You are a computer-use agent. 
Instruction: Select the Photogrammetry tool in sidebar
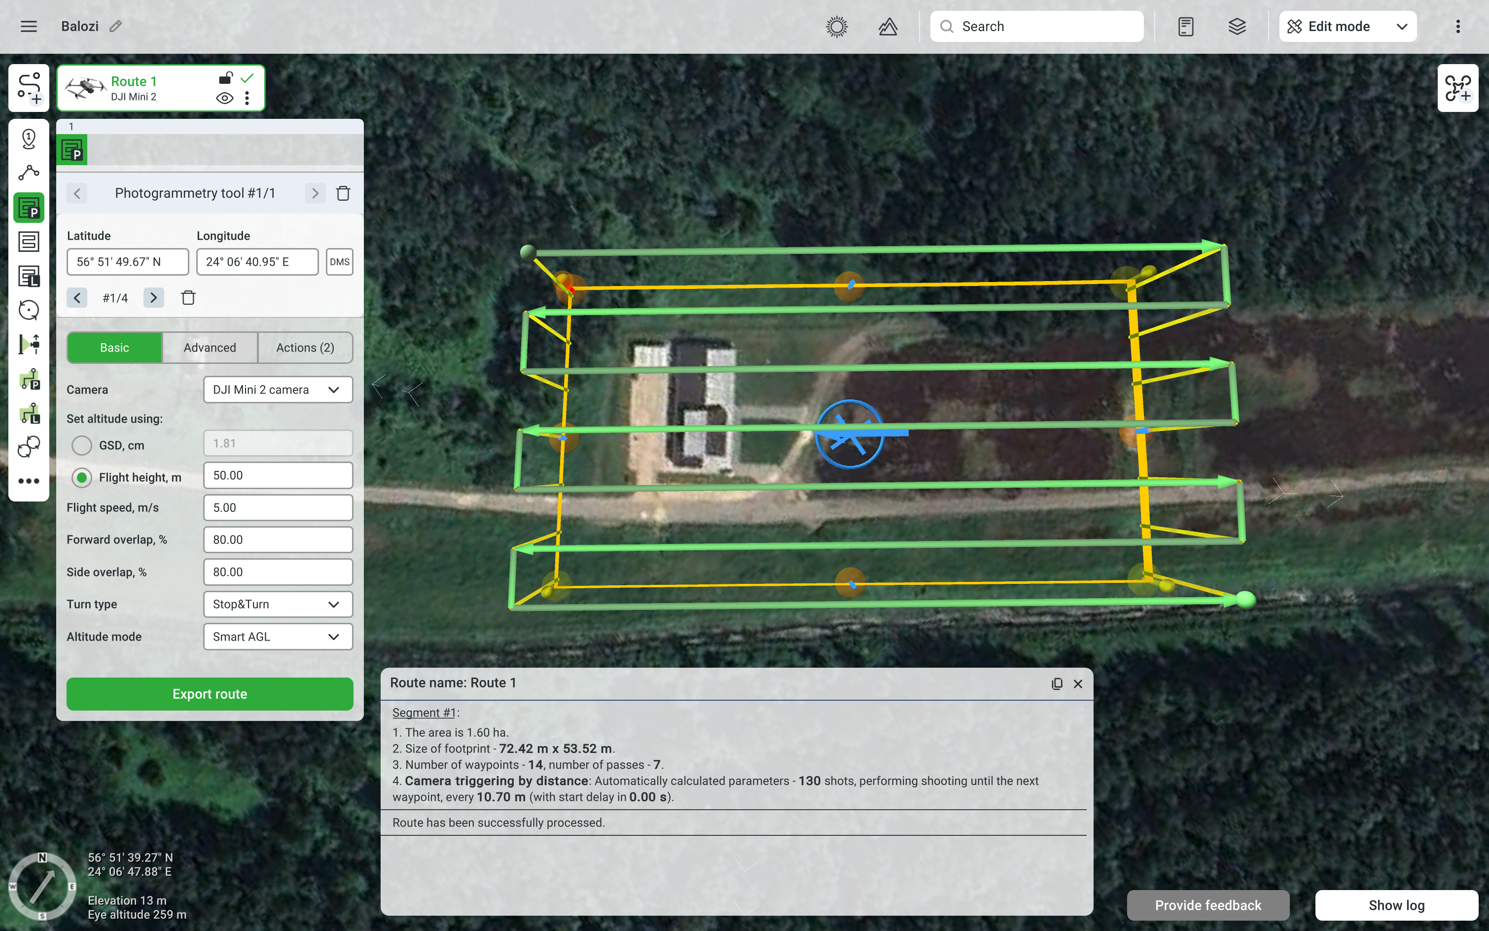28,208
